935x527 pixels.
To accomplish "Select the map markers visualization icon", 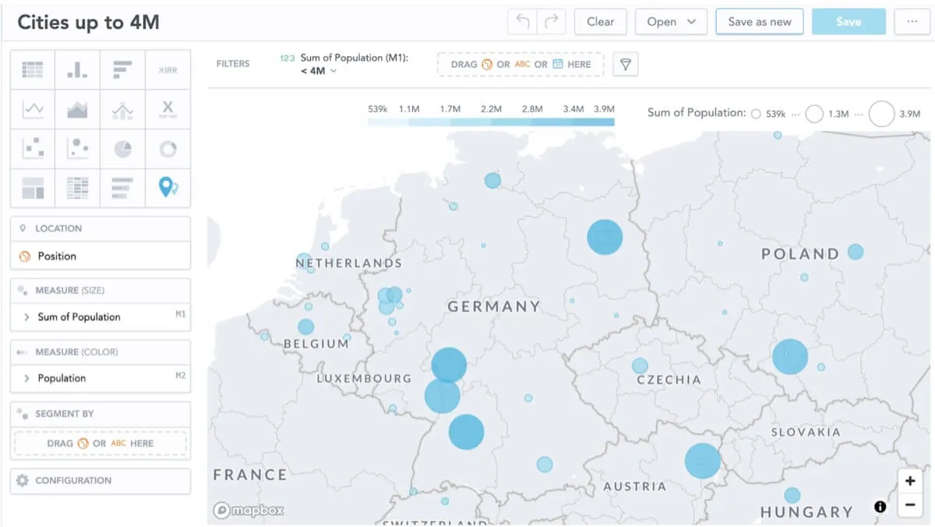I will 168,187.
